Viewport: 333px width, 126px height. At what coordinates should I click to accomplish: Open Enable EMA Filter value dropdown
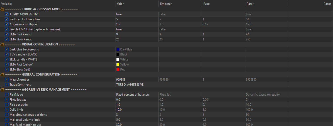[x=137, y=29]
